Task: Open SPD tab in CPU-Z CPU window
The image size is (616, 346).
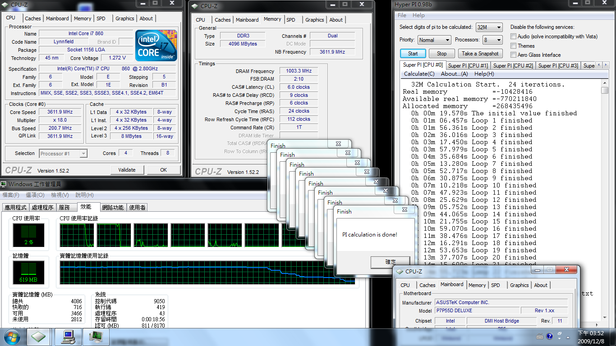Action: (x=101, y=19)
